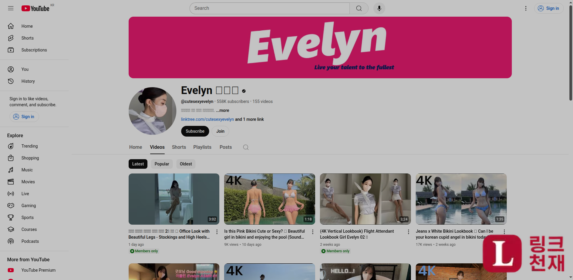This screenshot has width=573, height=280.
Task: Open options menu for Pink Bikini video
Action: click(313, 232)
